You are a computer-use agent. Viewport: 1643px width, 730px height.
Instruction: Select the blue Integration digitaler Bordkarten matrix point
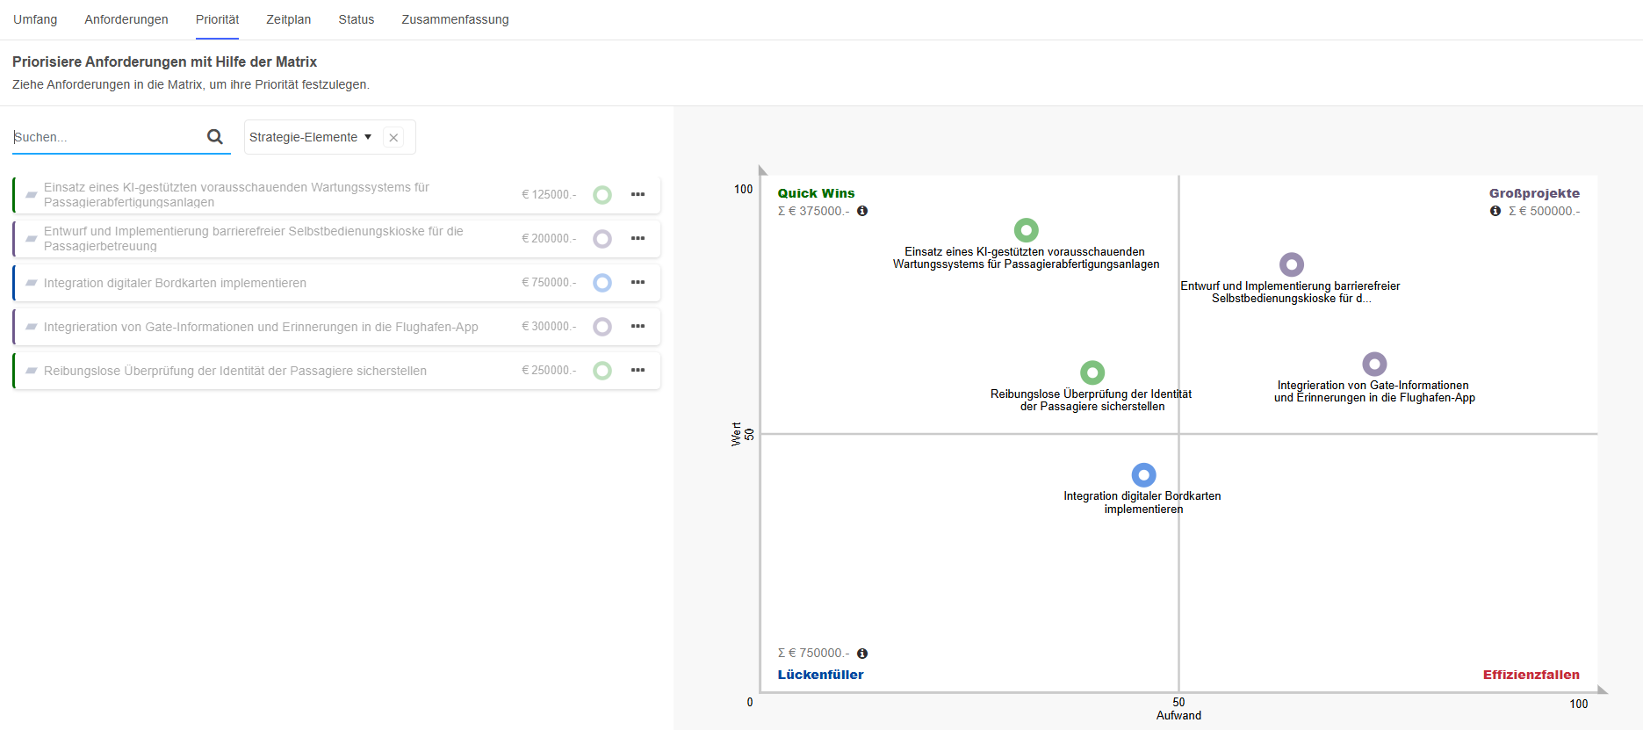[1143, 475]
